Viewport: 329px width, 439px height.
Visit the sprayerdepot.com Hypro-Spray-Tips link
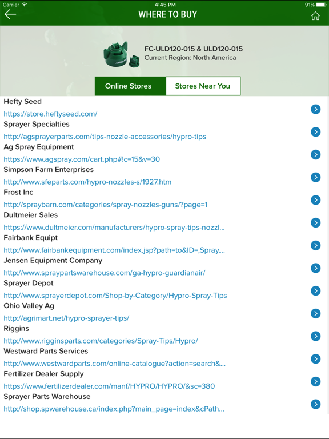coord(115,296)
